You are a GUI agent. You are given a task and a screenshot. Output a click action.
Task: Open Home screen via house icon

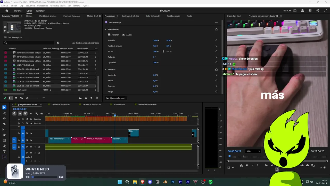7,11
